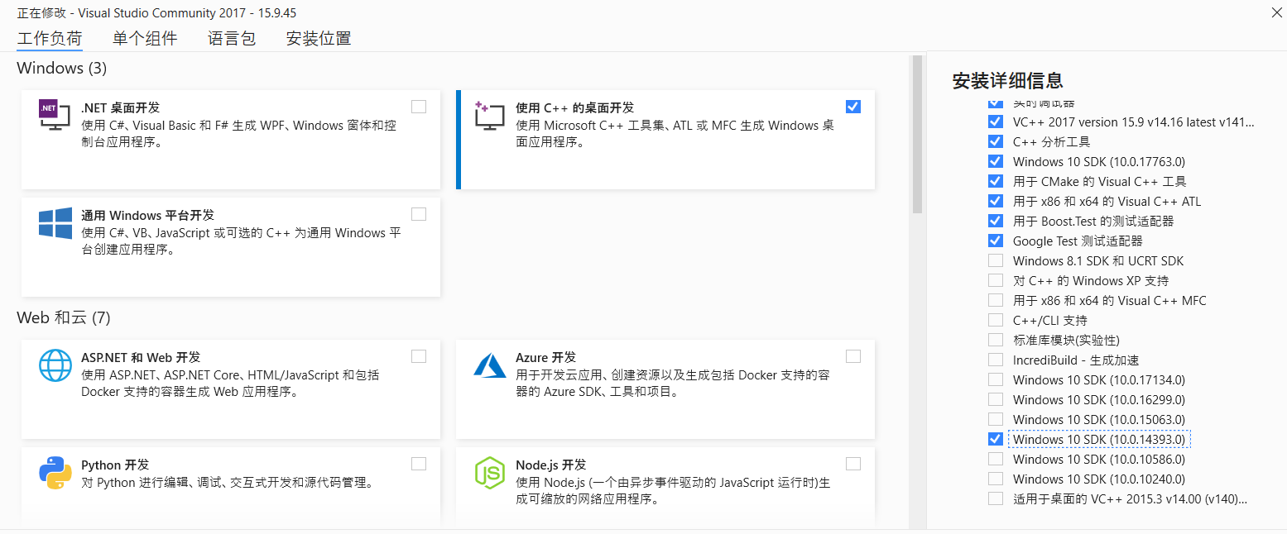Check Windows 8.1 SDK 和 UCRT SDK
The image size is (1287, 534).
(996, 260)
